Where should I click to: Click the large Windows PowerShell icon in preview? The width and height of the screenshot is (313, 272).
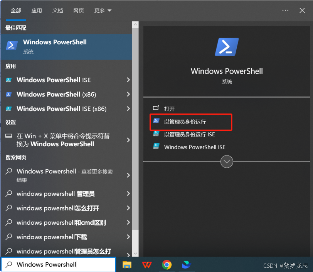click(227, 47)
